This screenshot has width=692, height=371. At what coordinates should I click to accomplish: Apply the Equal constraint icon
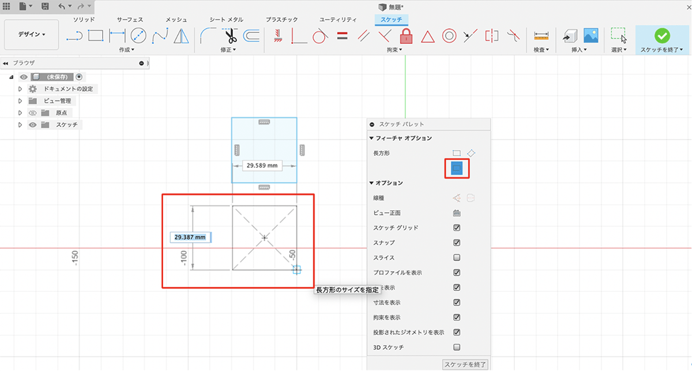(343, 36)
